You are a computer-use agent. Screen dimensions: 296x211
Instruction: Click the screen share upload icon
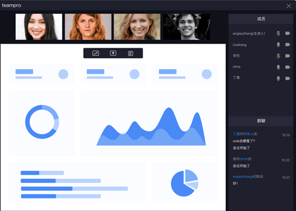113,53
